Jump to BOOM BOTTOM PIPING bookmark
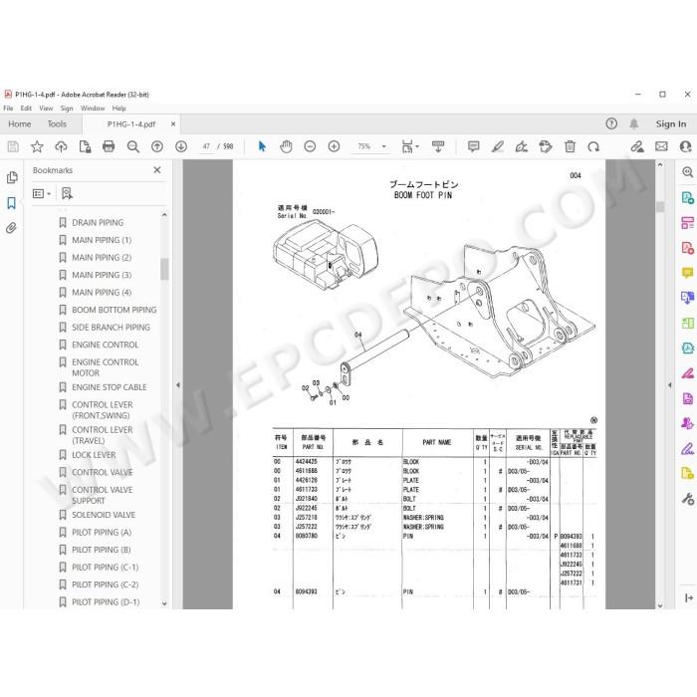This screenshot has width=697, height=697. coord(115,310)
